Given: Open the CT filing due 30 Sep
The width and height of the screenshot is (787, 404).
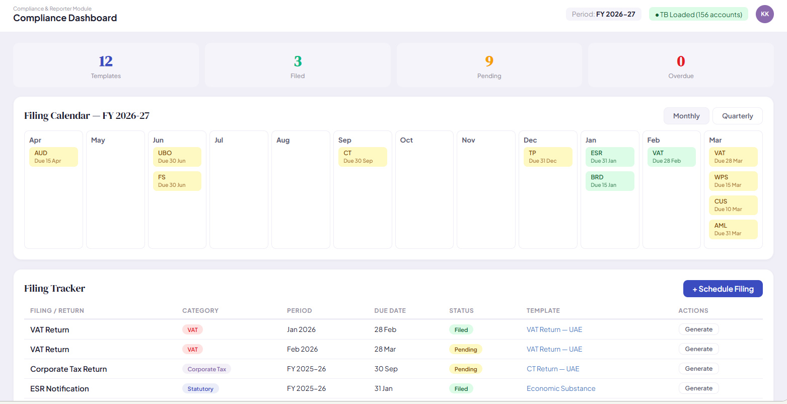Looking at the screenshot, I should [363, 157].
